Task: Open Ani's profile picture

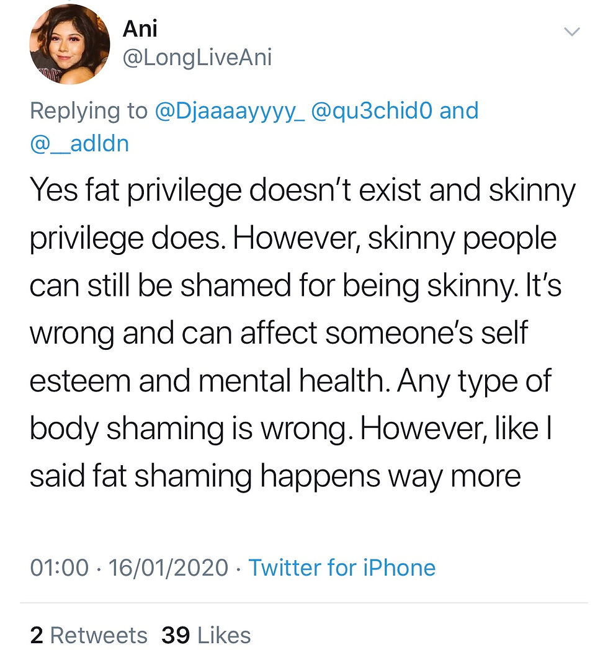Action: point(69,44)
